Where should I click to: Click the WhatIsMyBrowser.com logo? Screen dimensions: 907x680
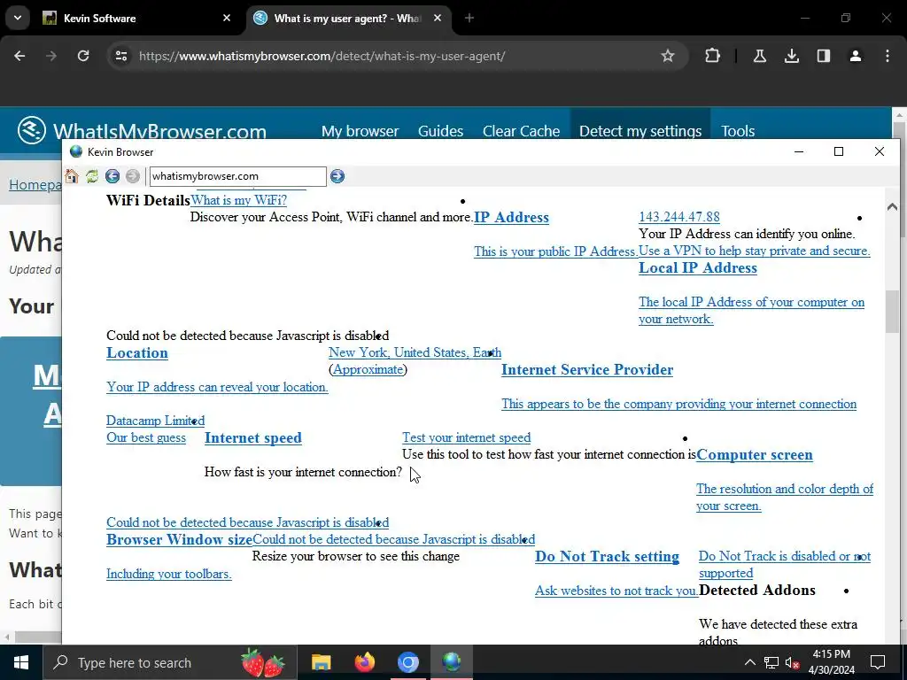click(142, 131)
